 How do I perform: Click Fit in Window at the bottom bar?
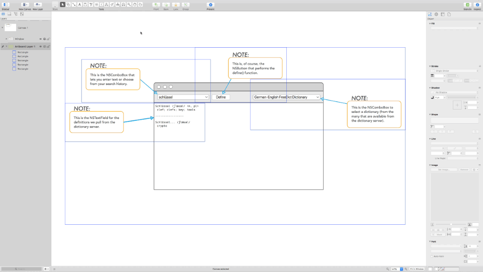point(417,269)
